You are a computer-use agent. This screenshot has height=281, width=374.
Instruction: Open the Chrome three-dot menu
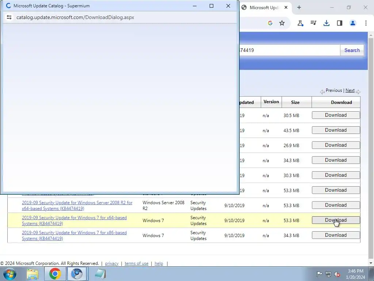point(366,23)
